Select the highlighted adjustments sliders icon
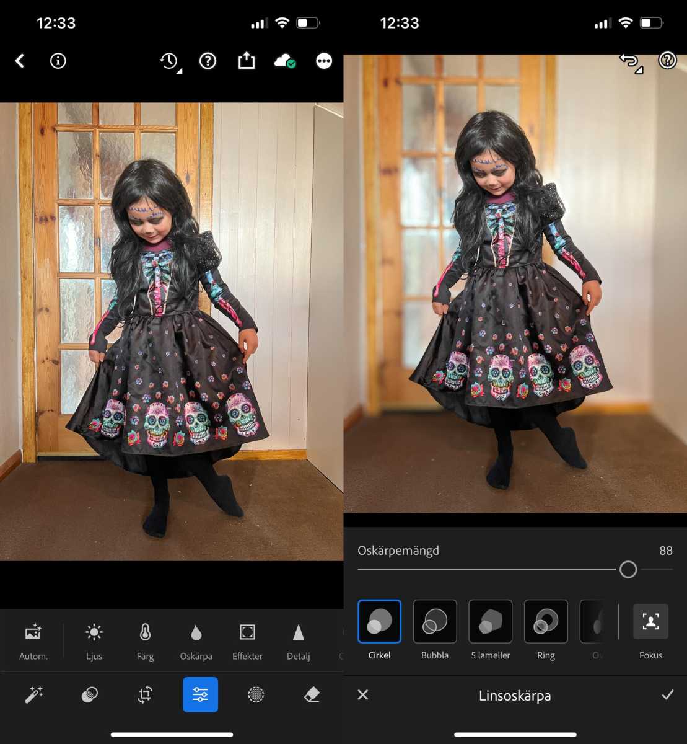Viewport: 687px width, 744px height. click(200, 694)
